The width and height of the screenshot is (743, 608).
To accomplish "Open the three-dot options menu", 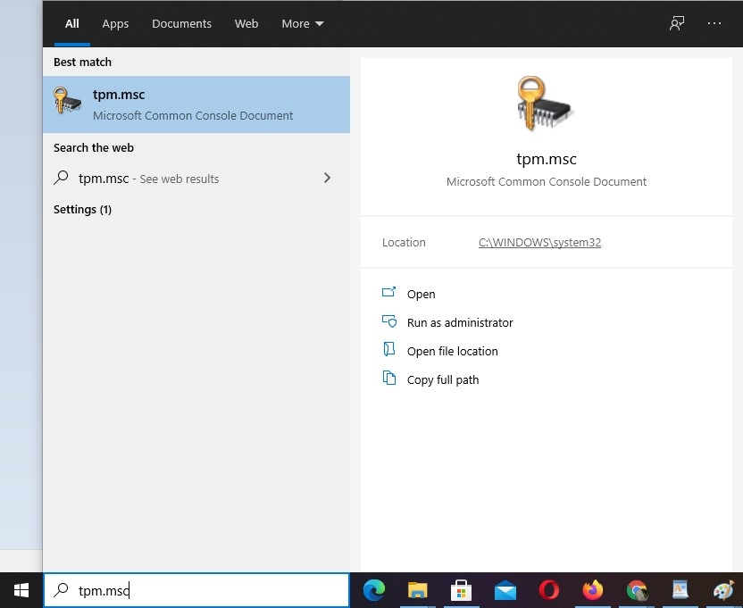I will tap(714, 23).
